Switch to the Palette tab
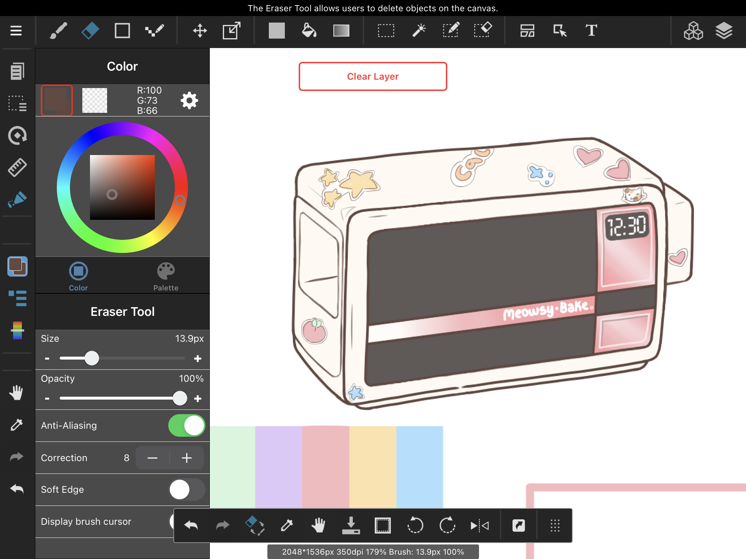Viewport: 746px width, 559px height. (166, 276)
